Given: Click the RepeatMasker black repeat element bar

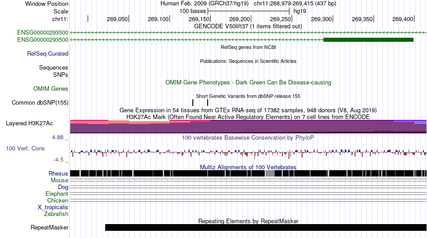Looking at the screenshot, I should (266, 227).
